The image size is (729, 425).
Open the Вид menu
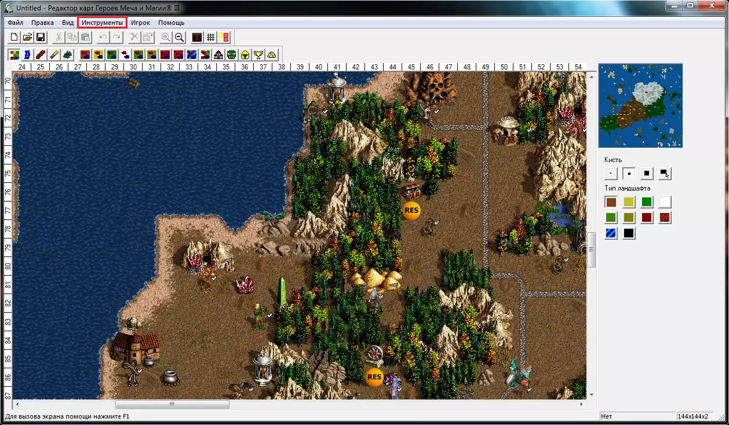[x=68, y=23]
